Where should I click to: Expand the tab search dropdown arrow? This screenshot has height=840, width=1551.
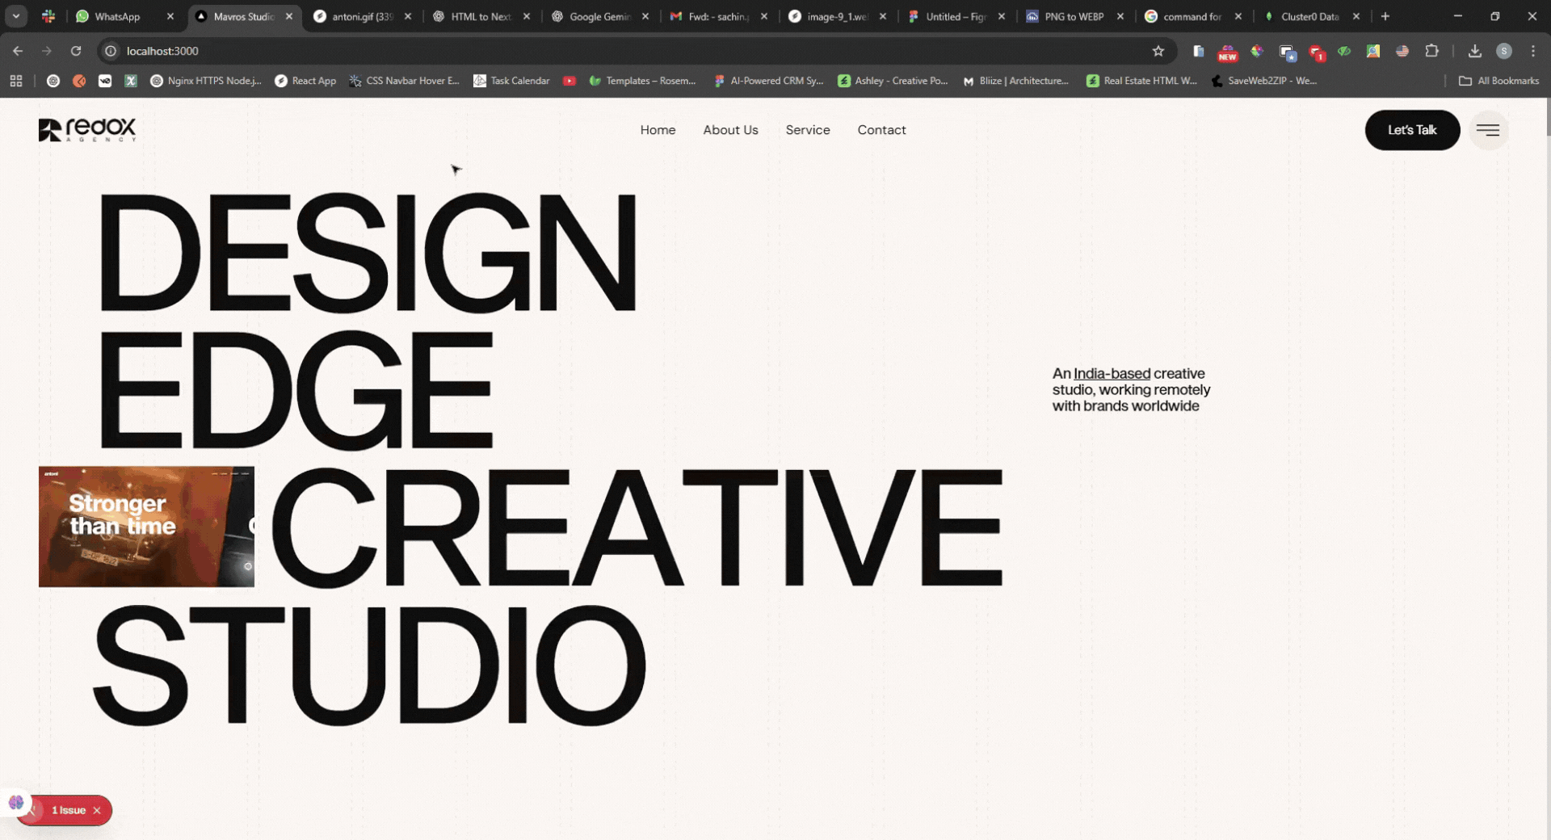point(16,16)
